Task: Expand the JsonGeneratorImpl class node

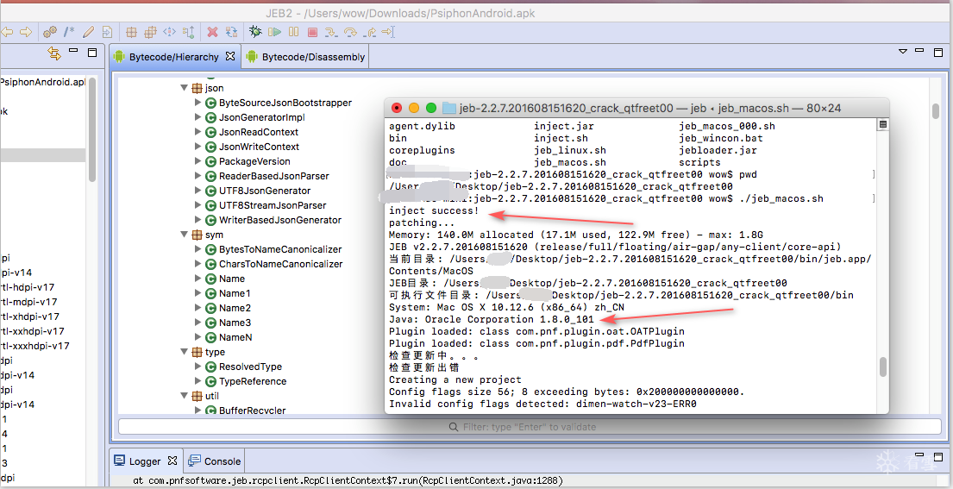Action: (x=197, y=117)
